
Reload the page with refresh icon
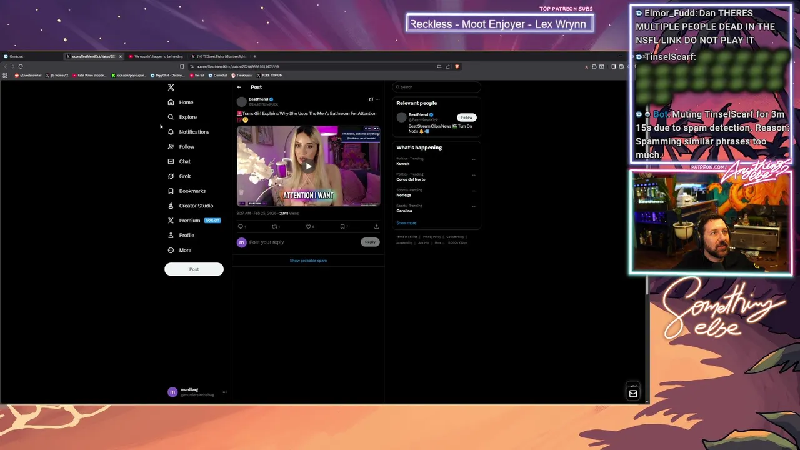(21, 66)
